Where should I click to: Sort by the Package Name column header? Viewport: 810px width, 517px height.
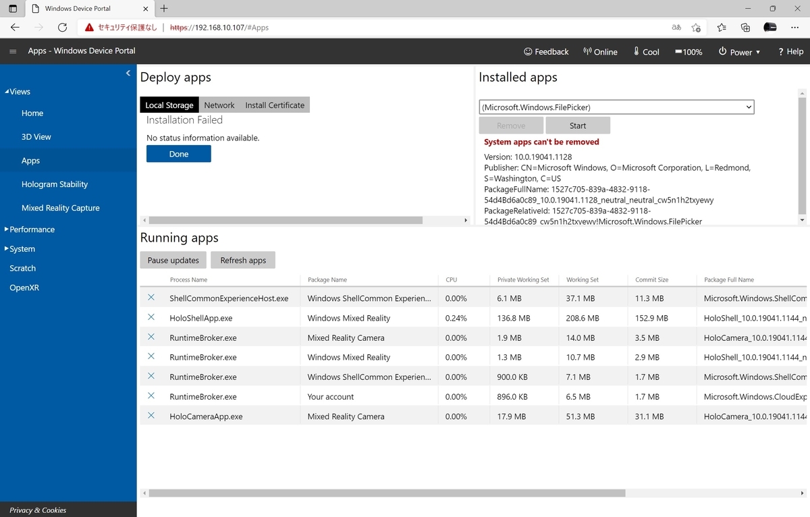coord(327,279)
